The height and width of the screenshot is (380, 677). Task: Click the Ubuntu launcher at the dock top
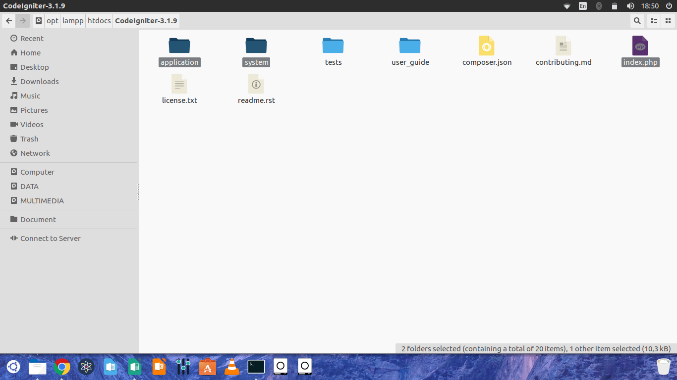(13, 367)
